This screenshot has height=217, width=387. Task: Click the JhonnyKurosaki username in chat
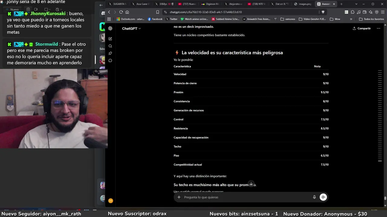(x=48, y=14)
